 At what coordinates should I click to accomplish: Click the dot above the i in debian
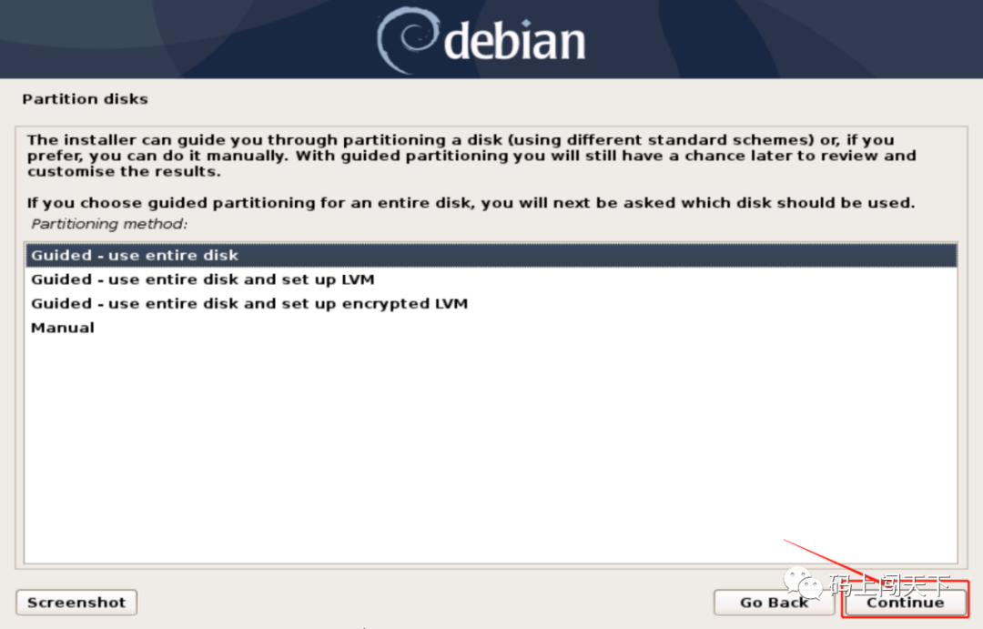coord(526,24)
